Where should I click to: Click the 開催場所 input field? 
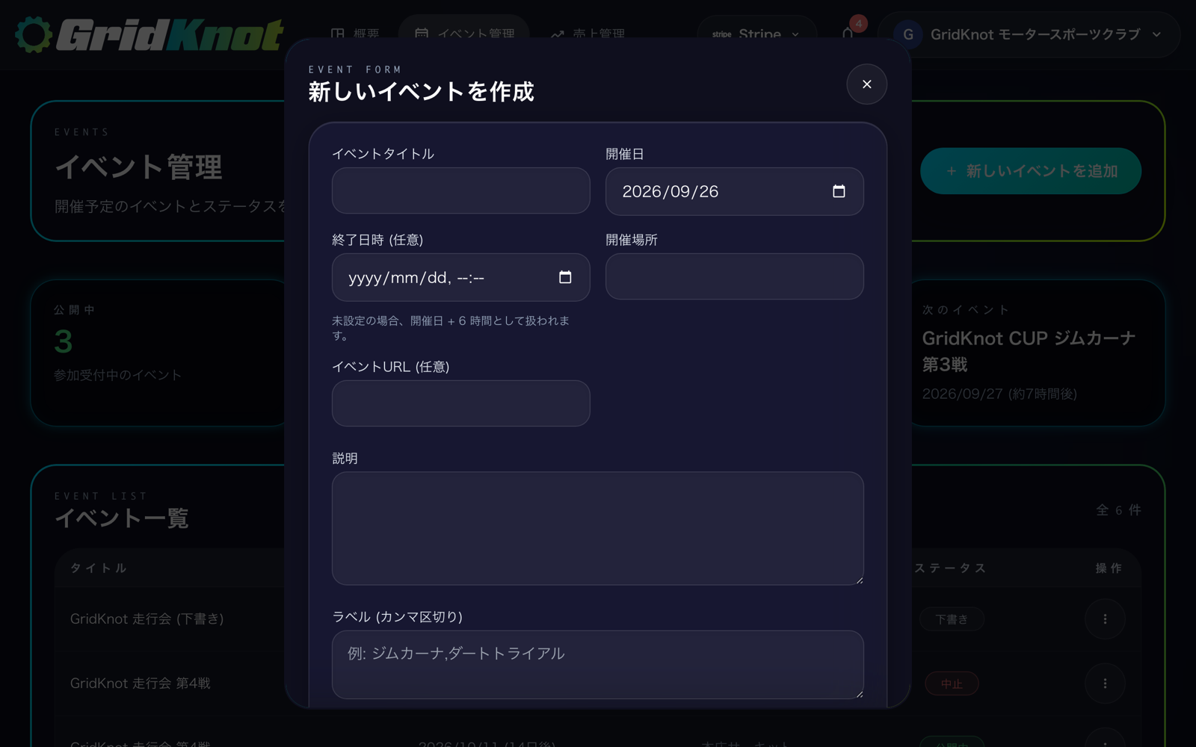pyautogui.click(x=734, y=276)
